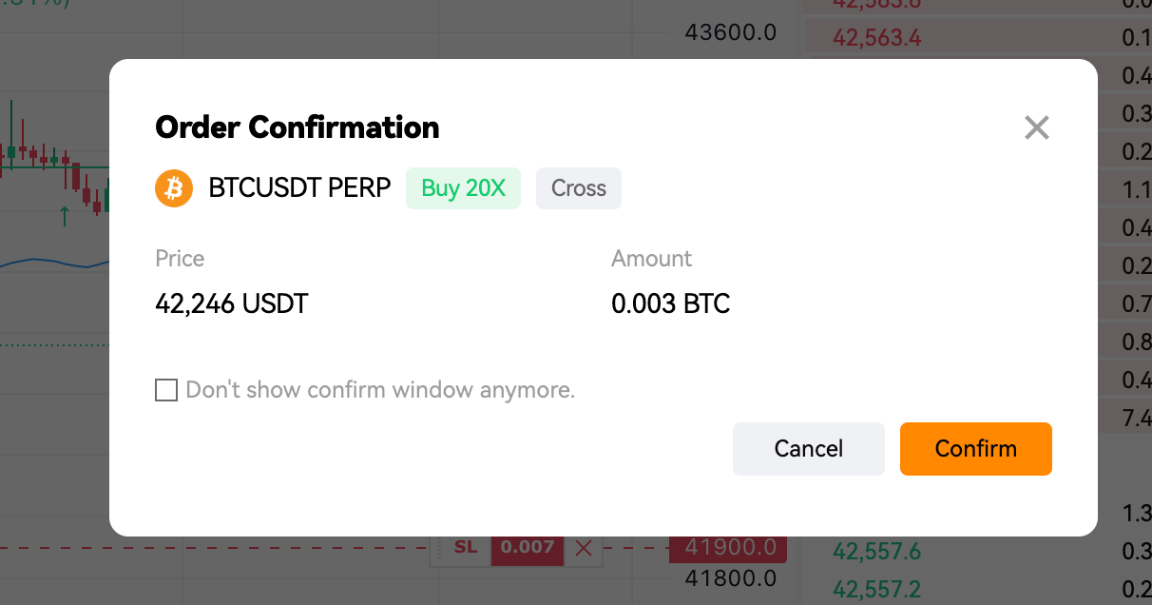This screenshot has height=605, width=1152.
Task: Click the 0.007 SL amount label
Action: pyautogui.click(x=528, y=547)
